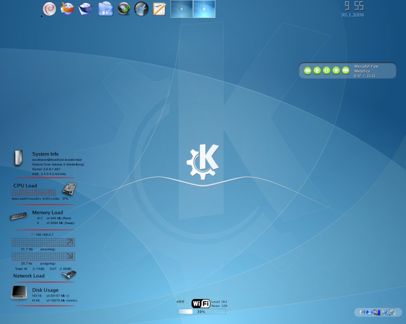The width and height of the screenshot is (406, 324).
Task: Switch to the first virtual desktop thumbnail
Action: (182, 9)
